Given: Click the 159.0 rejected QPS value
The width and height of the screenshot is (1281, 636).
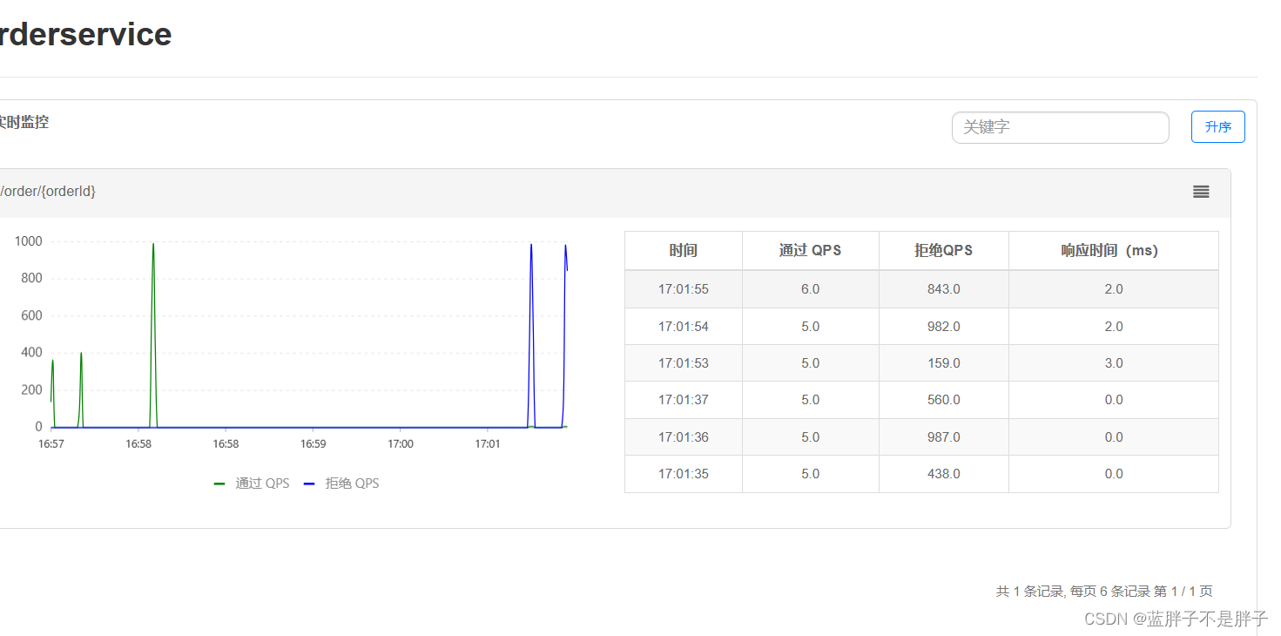Looking at the screenshot, I should (943, 363).
